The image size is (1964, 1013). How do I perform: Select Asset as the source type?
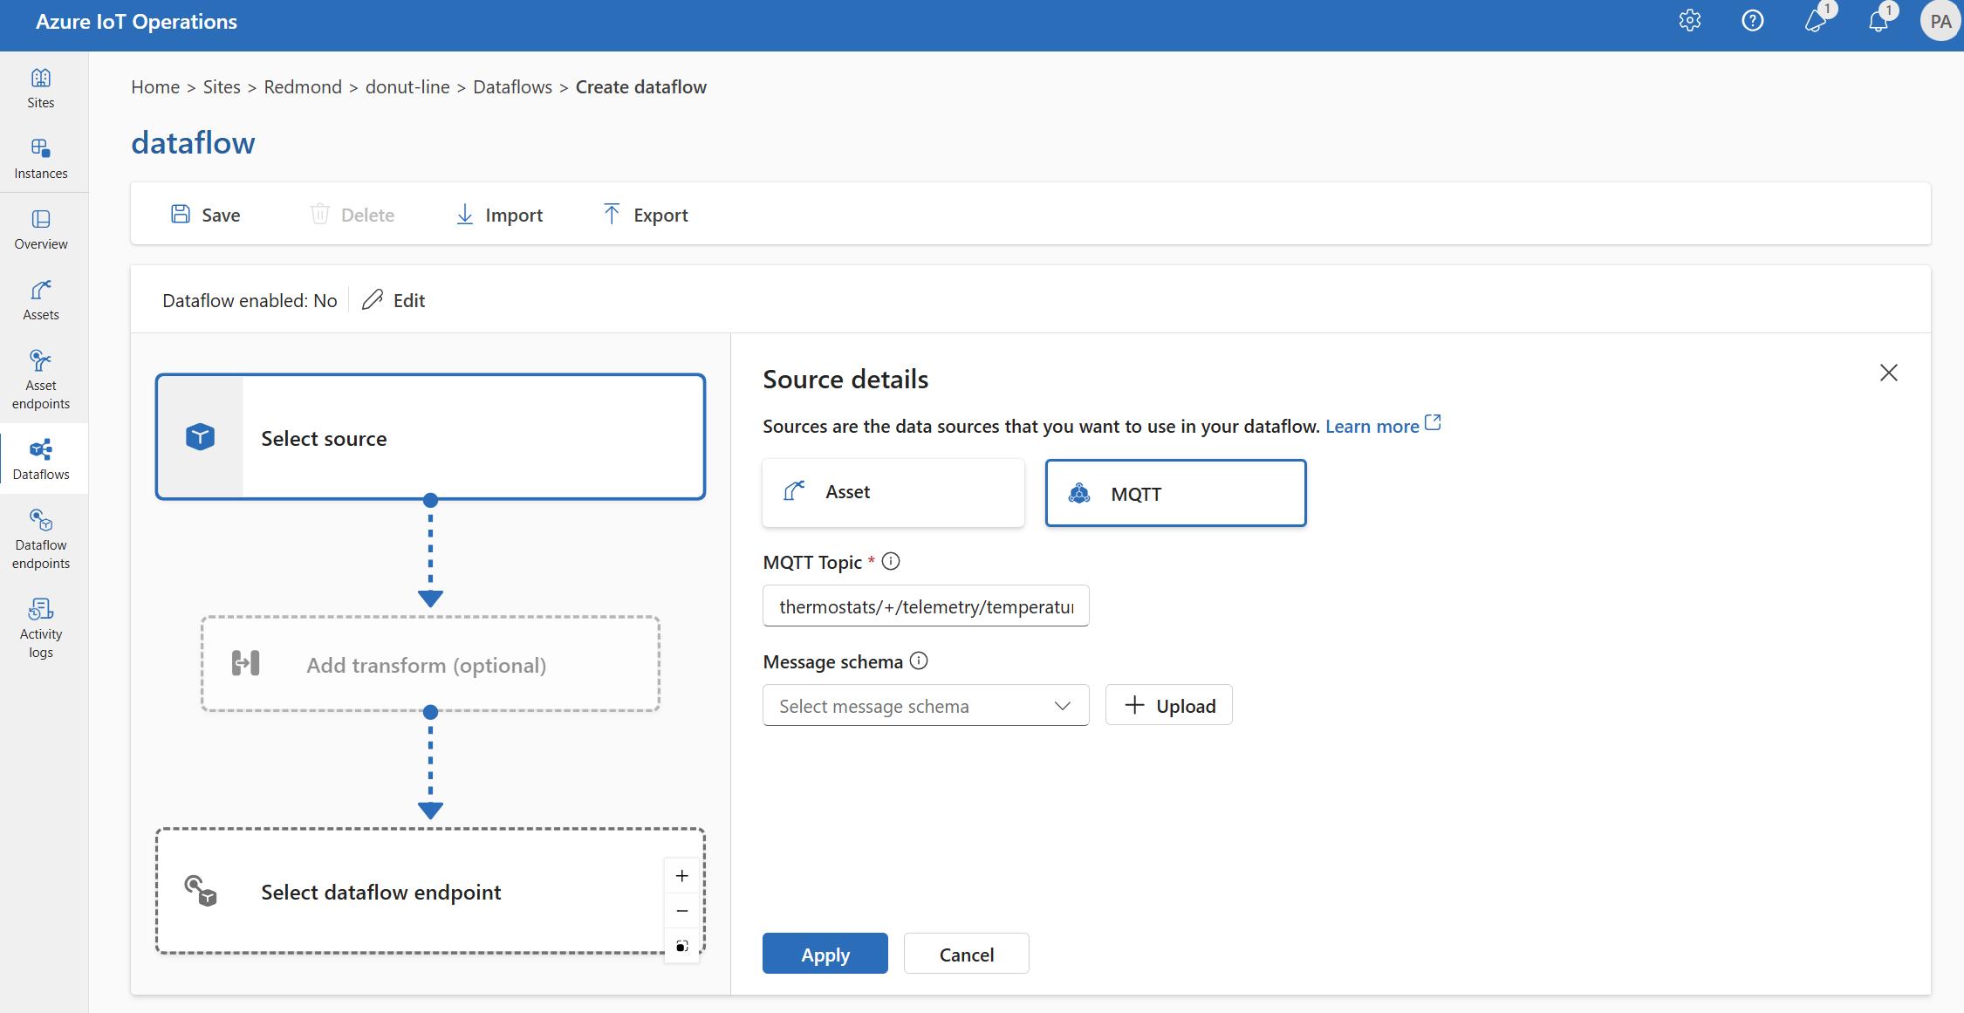click(893, 491)
